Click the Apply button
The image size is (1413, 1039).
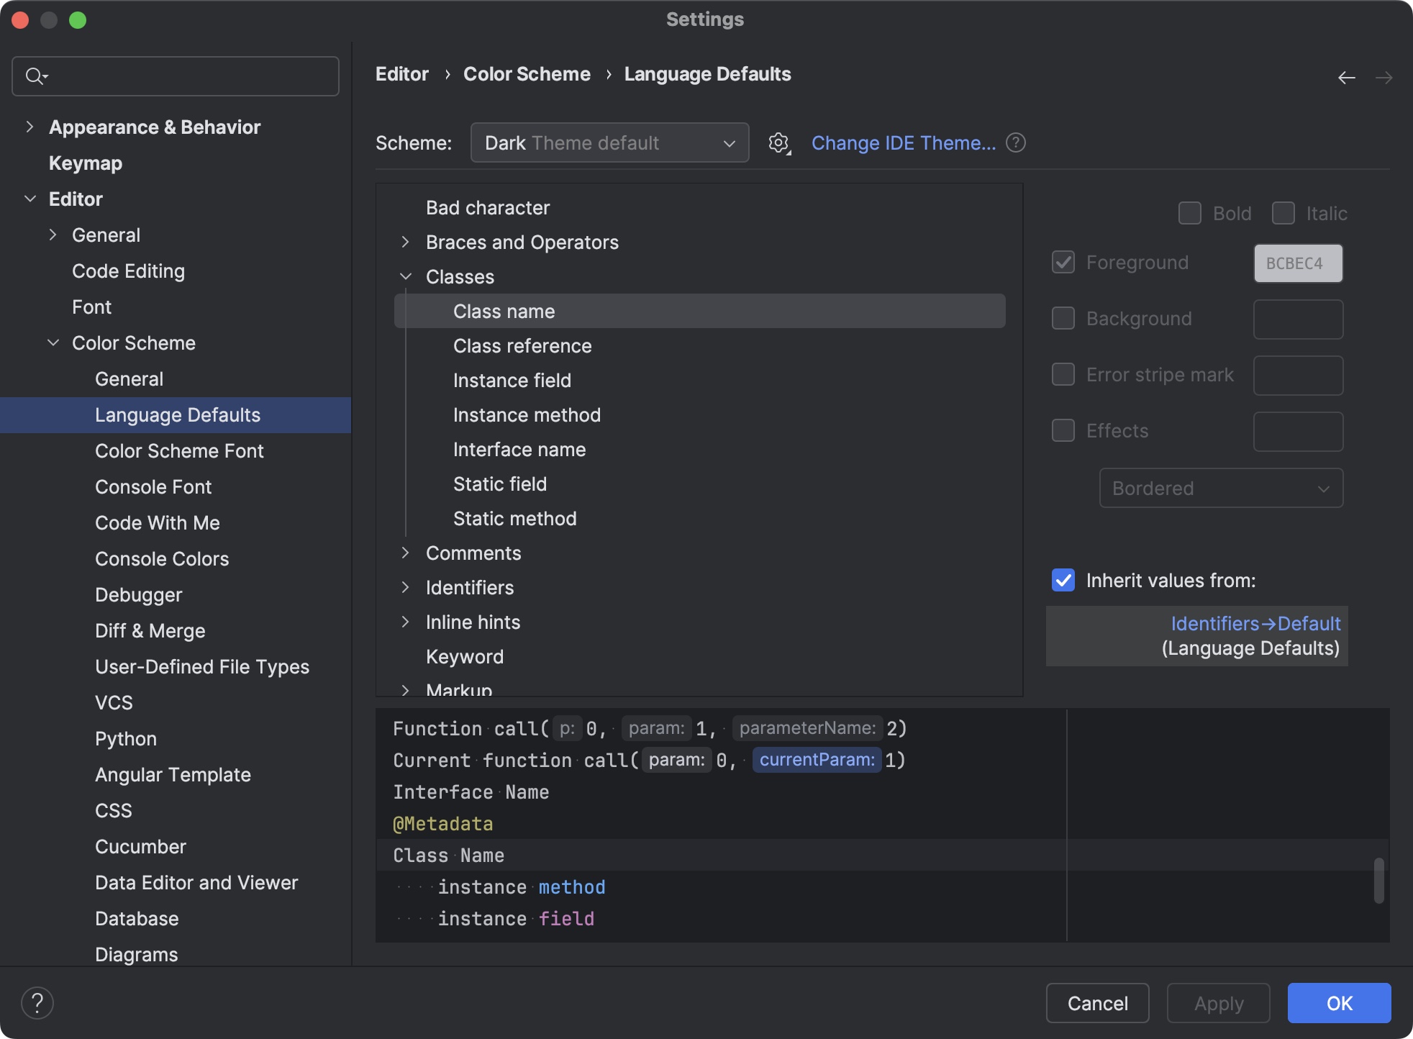point(1217,1002)
